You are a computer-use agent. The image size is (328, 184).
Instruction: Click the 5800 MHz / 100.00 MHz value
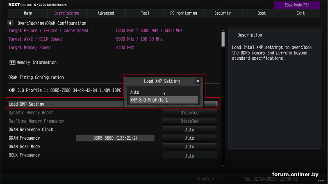139,39
